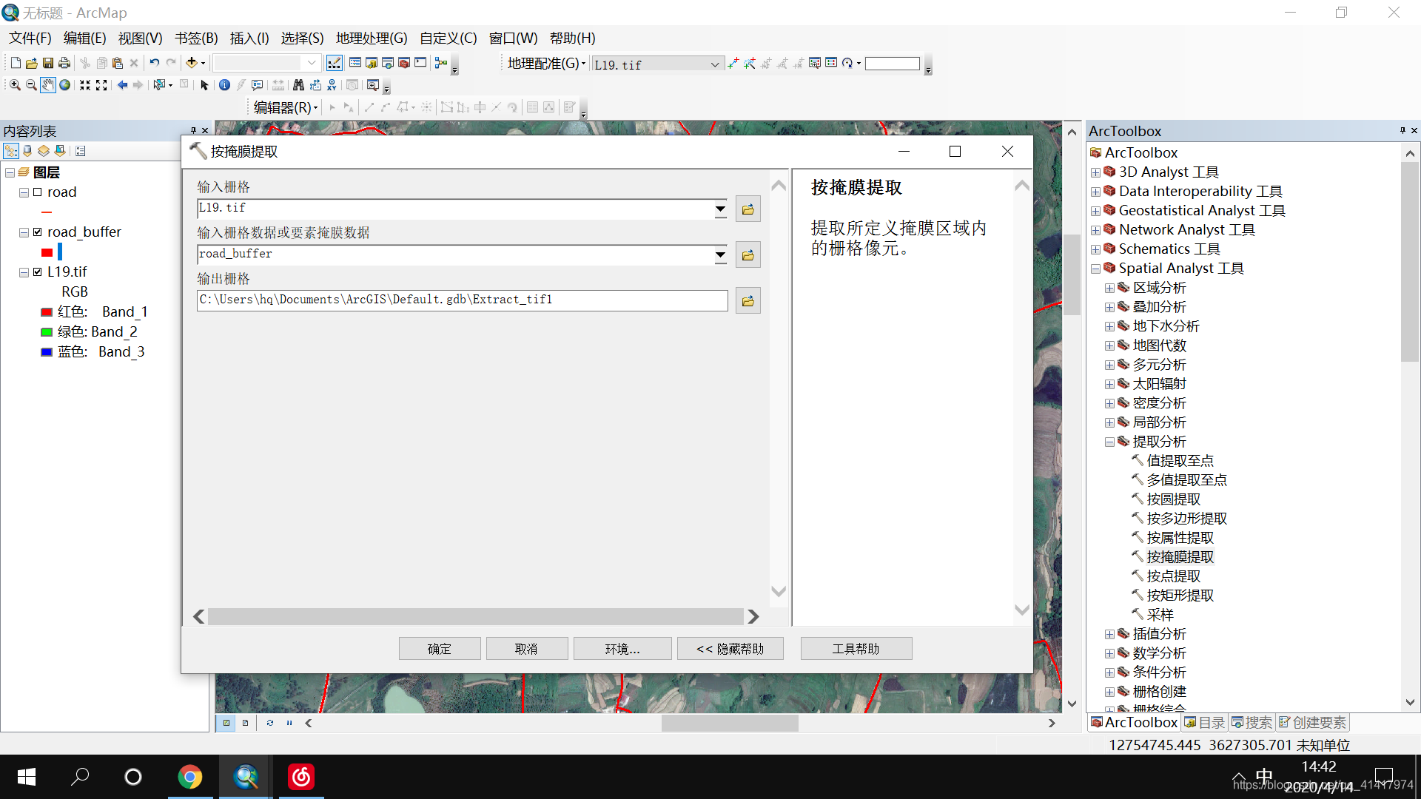Toggle L19.tif layer visibility
Screen dimensions: 1421x799
[x=37, y=272]
